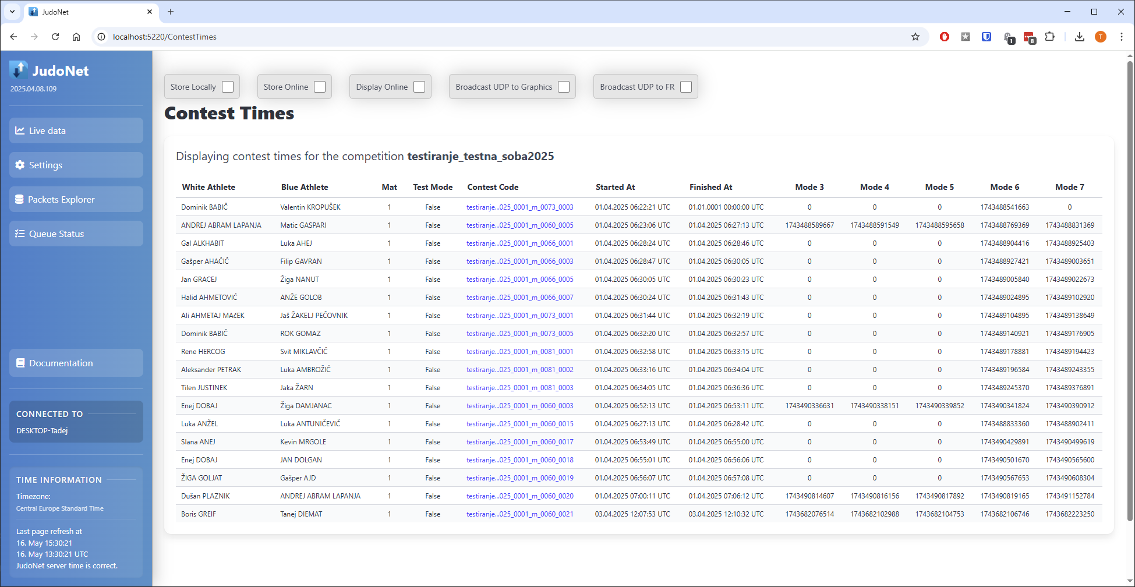
Task: Click the browser Home icon
Action: point(76,37)
